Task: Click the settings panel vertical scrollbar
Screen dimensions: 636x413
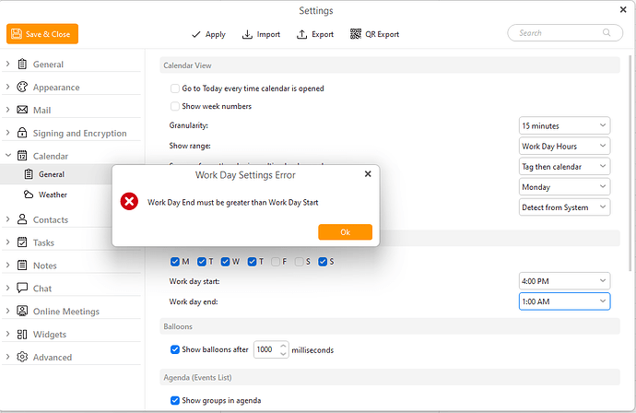Action: 630,163
